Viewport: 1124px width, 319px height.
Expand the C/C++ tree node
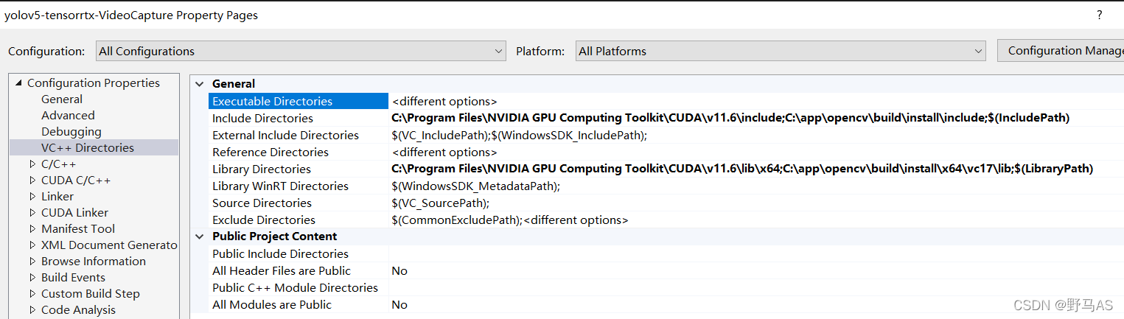(32, 164)
